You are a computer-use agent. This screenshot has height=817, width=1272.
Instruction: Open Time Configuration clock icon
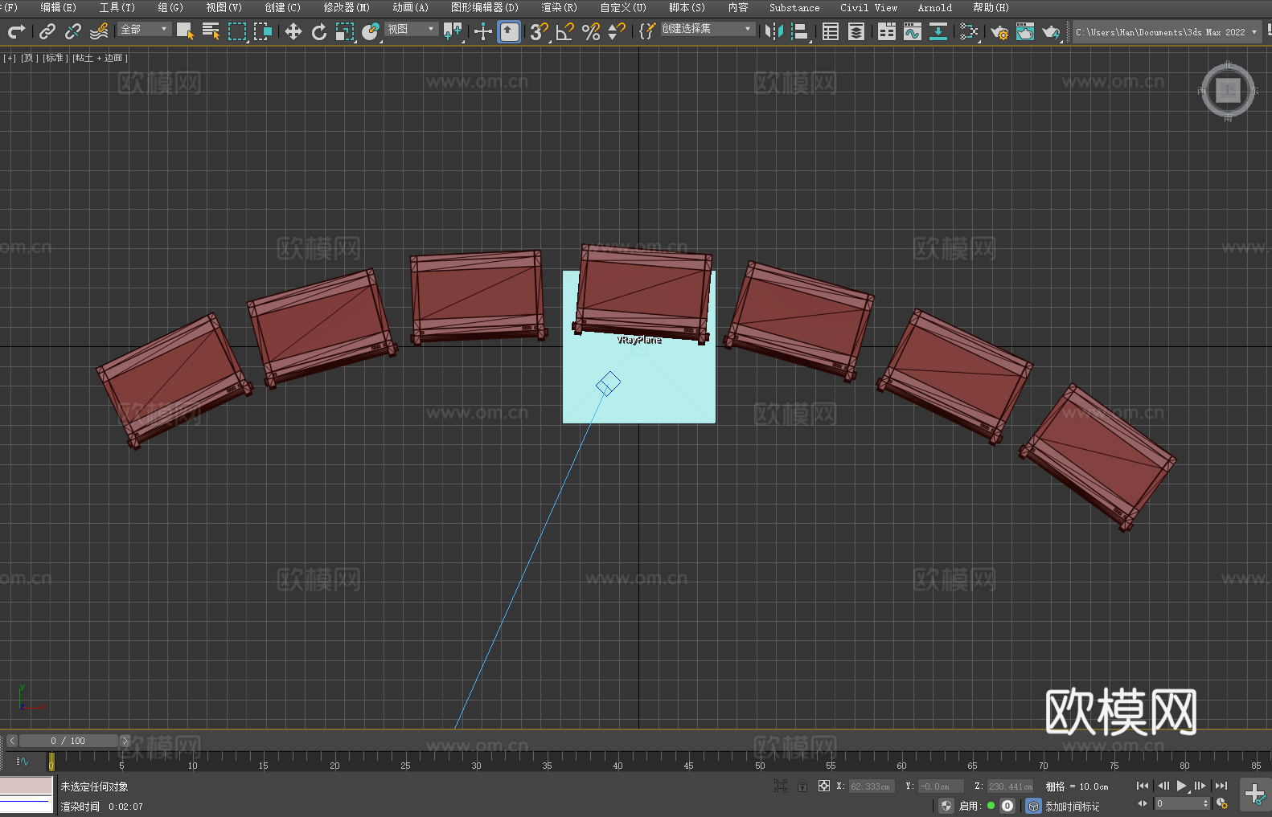(1222, 803)
